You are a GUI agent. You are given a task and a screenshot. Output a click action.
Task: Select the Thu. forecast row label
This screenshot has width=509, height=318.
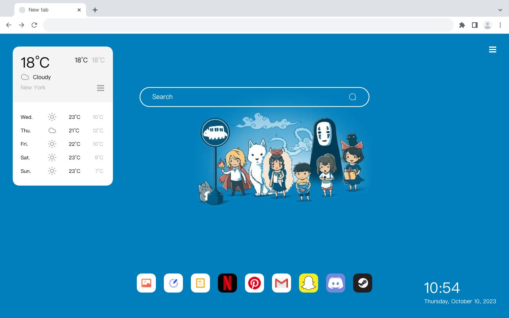(26, 131)
